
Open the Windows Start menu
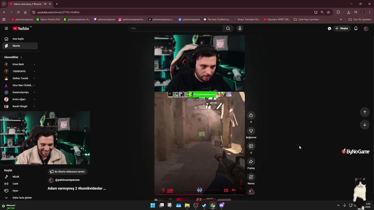(153, 205)
